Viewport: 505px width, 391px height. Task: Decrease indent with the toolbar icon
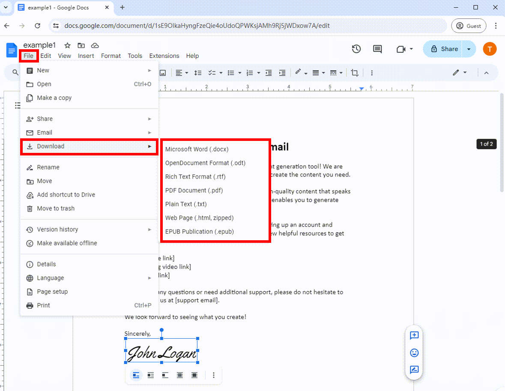pyautogui.click(x=268, y=73)
